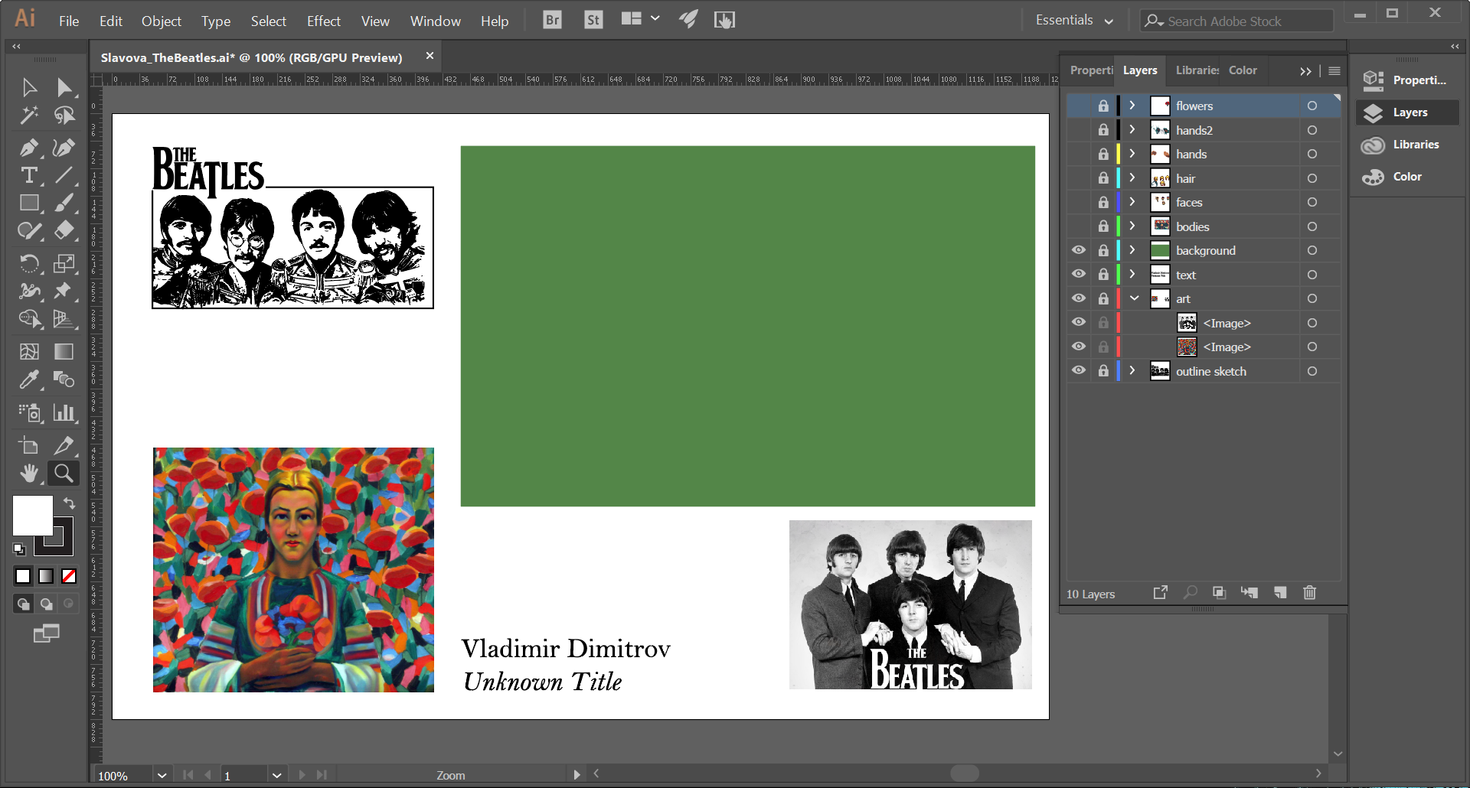
Task: Collapse the art layer chevron
Action: [x=1135, y=298]
